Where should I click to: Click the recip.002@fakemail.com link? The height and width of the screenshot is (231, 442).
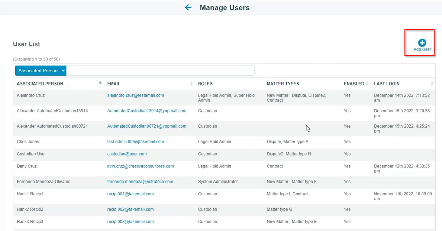point(130,209)
